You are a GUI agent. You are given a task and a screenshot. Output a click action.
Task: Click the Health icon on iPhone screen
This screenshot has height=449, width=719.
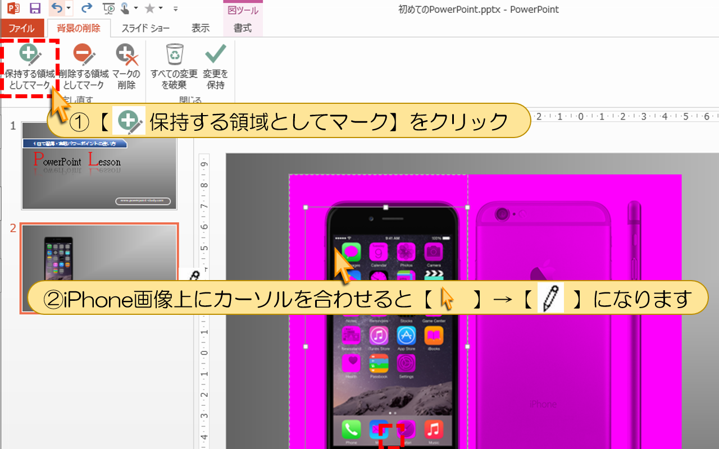(351, 363)
